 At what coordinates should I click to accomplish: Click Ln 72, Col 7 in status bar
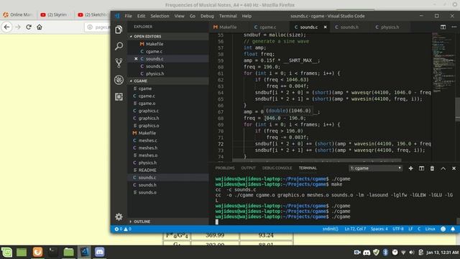point(355,229)
